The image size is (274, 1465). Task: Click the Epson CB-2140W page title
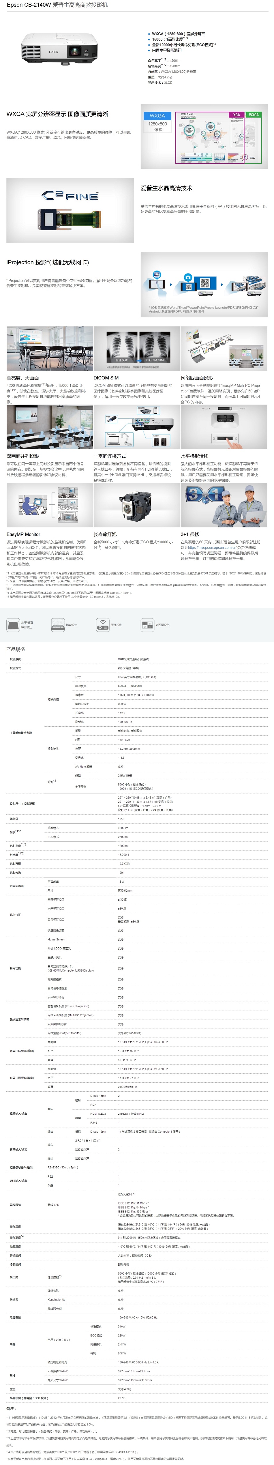point(57,5)
